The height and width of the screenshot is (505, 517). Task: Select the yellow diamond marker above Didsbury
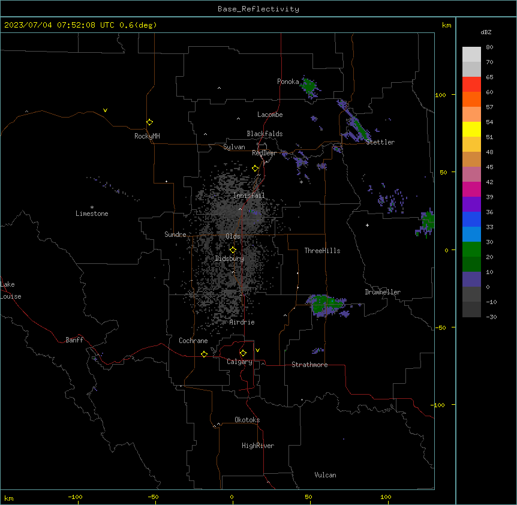point(233,250)
